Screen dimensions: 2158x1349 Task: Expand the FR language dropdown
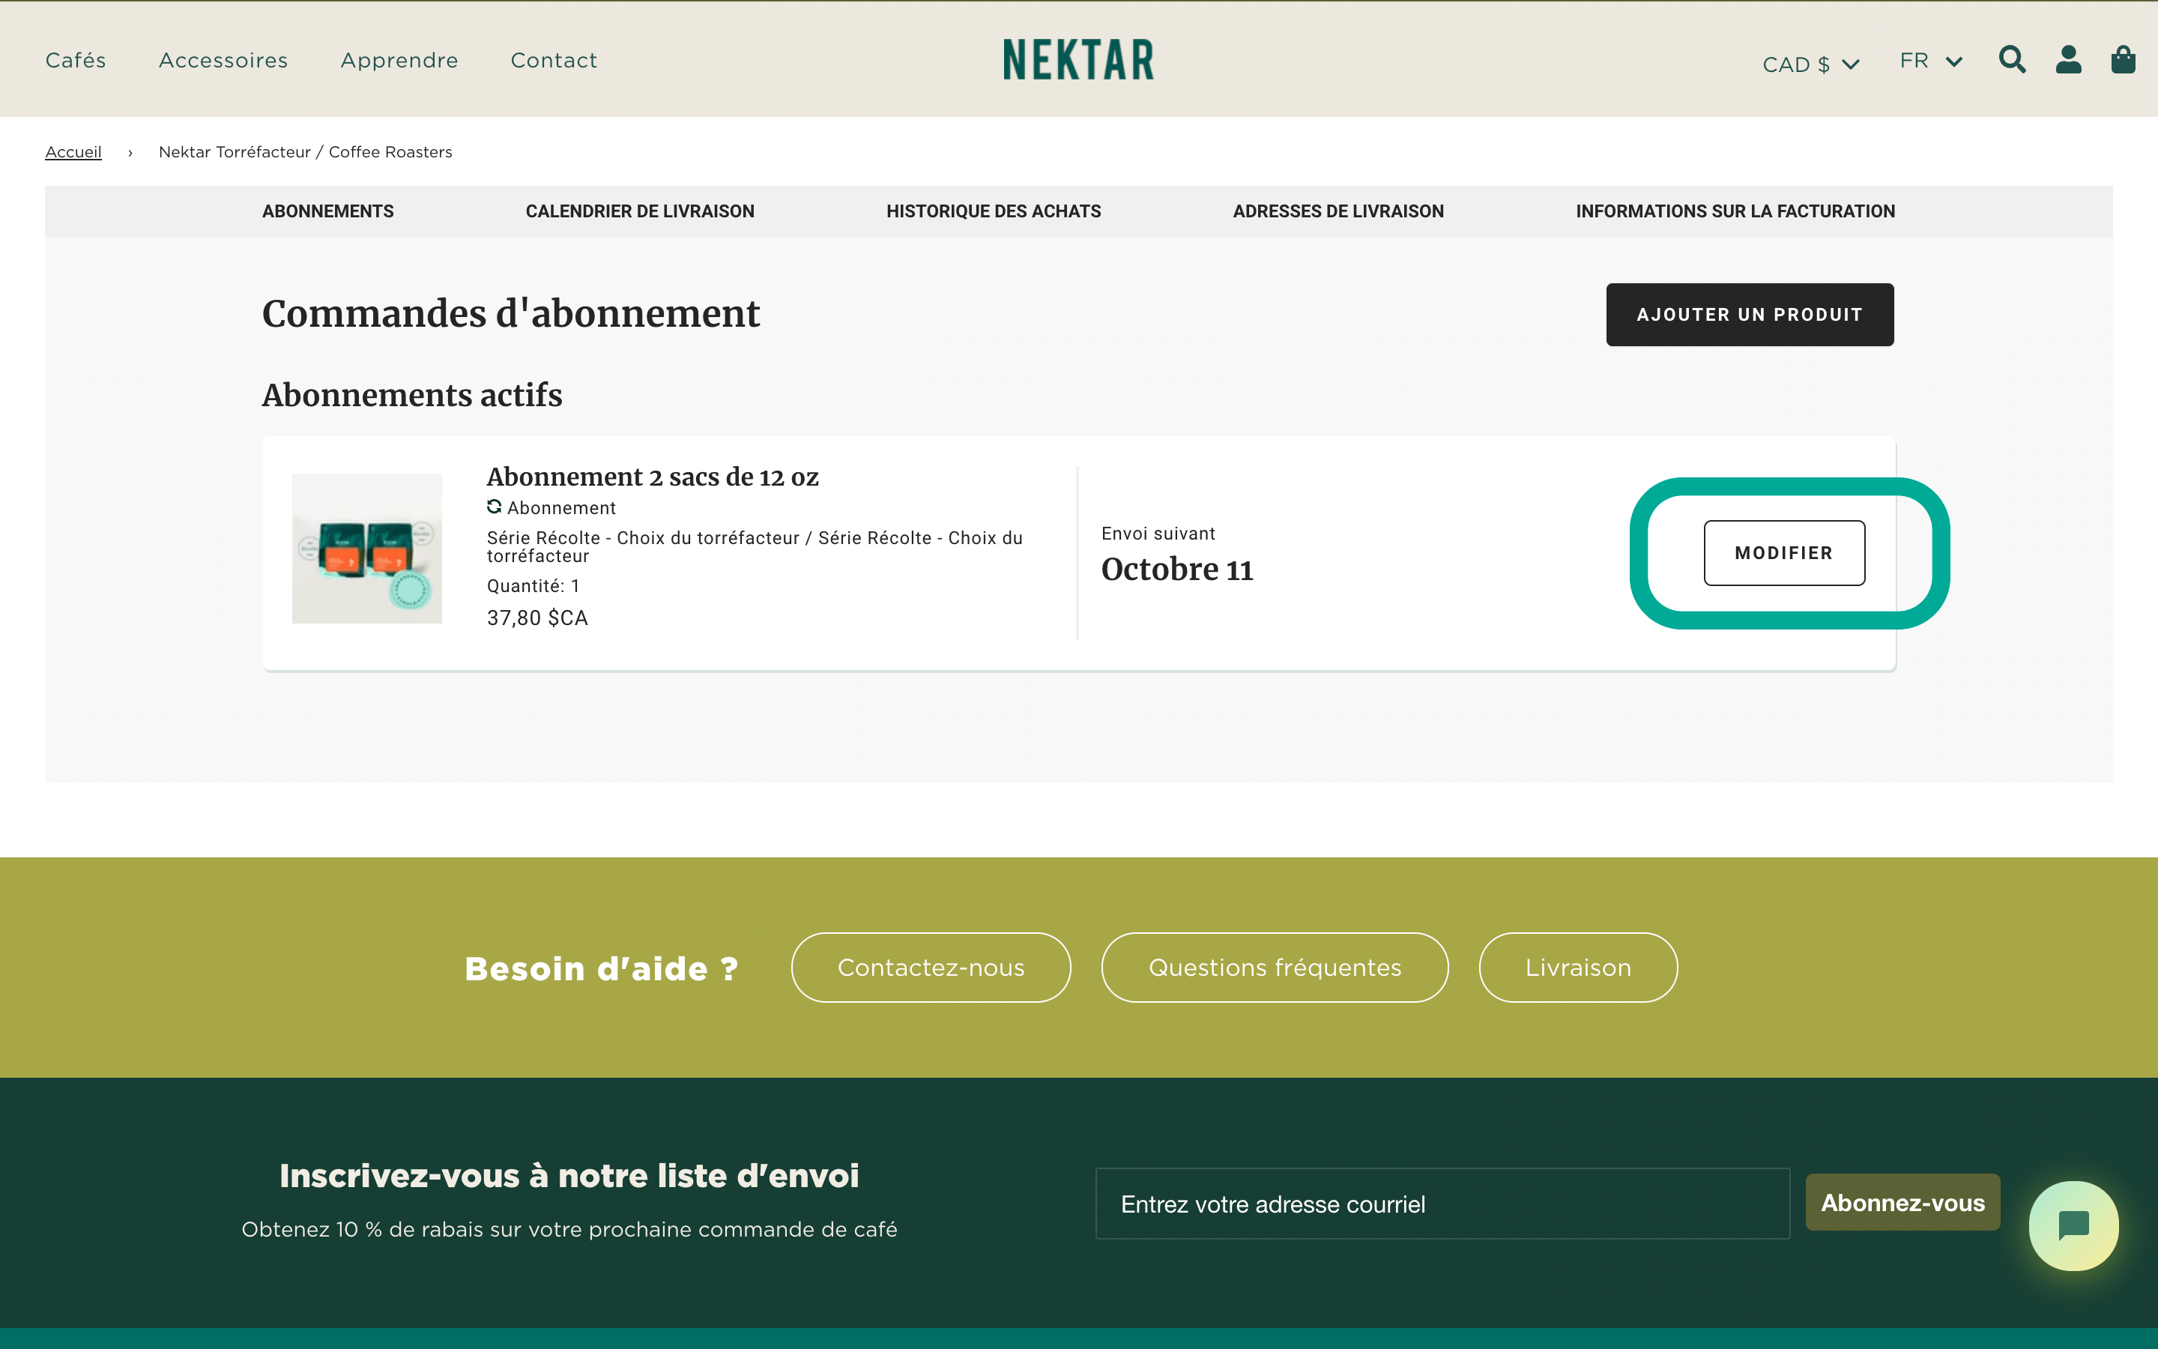click(x=1931, y=61)
